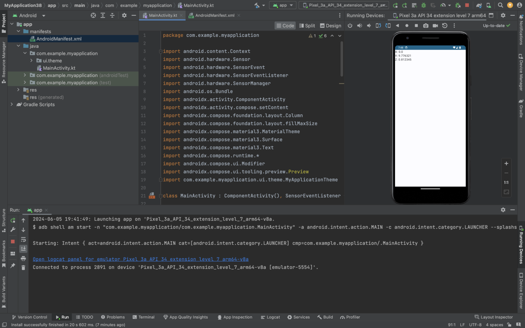Take a screenshot of the emulator
The image size is (525, 328).
(426, 25)
